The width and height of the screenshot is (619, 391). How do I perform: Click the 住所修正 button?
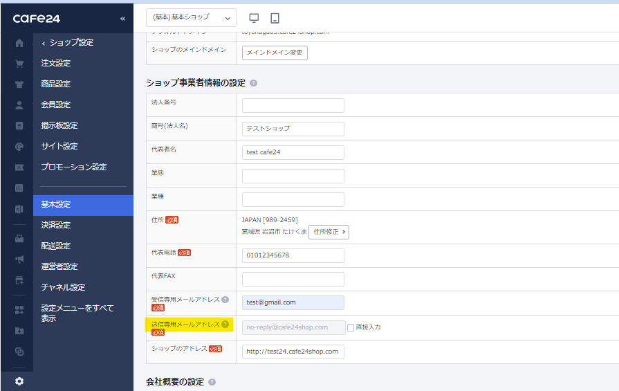pos(329,232)
